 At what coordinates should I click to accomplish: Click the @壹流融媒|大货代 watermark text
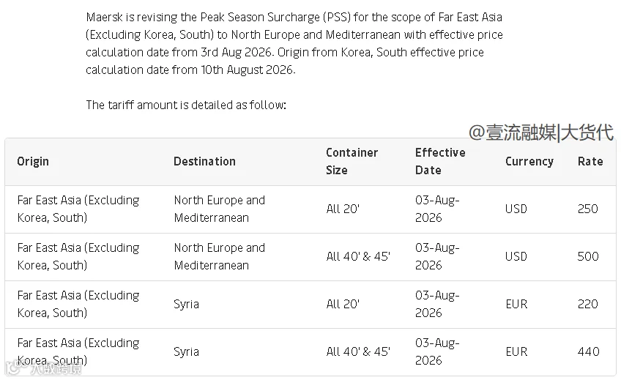tap(541, 133)
